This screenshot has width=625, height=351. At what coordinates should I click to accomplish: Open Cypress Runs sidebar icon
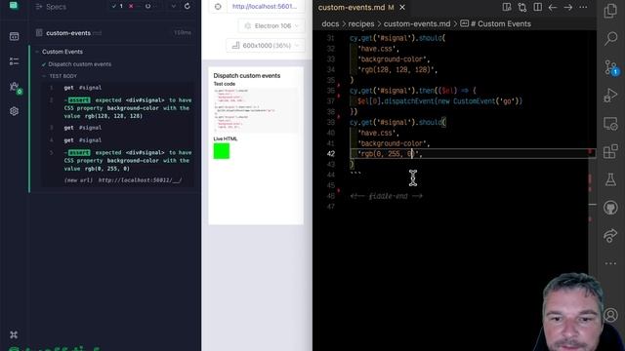[14, 60]
